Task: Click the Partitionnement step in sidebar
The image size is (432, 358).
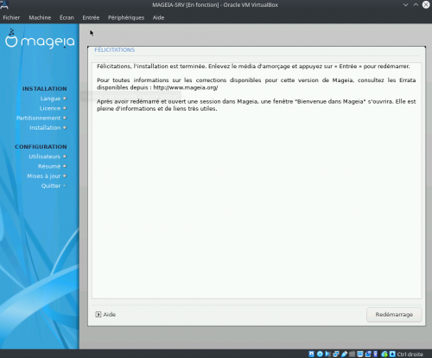Action: pyautogui.click(x=39, y=118)
